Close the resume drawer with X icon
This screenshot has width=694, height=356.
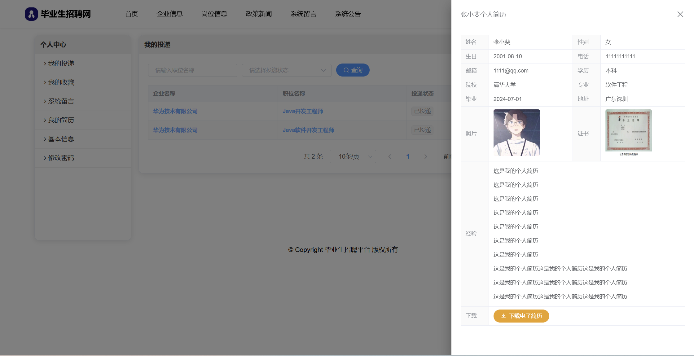click(x=680, y=14)
